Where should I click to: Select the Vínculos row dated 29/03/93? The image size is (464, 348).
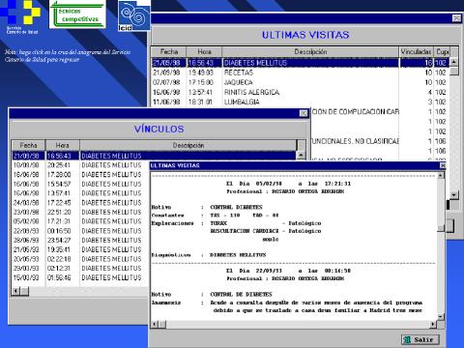pos(80,269)
